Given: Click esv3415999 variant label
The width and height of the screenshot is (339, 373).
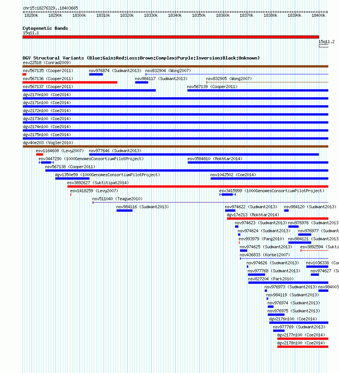Looking at the screenshot, I should coord(272,191).
